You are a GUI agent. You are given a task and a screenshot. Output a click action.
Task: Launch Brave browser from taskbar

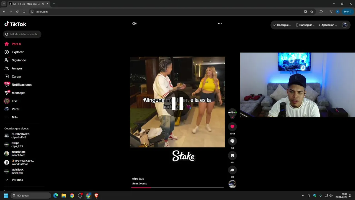tap(96, 196)
